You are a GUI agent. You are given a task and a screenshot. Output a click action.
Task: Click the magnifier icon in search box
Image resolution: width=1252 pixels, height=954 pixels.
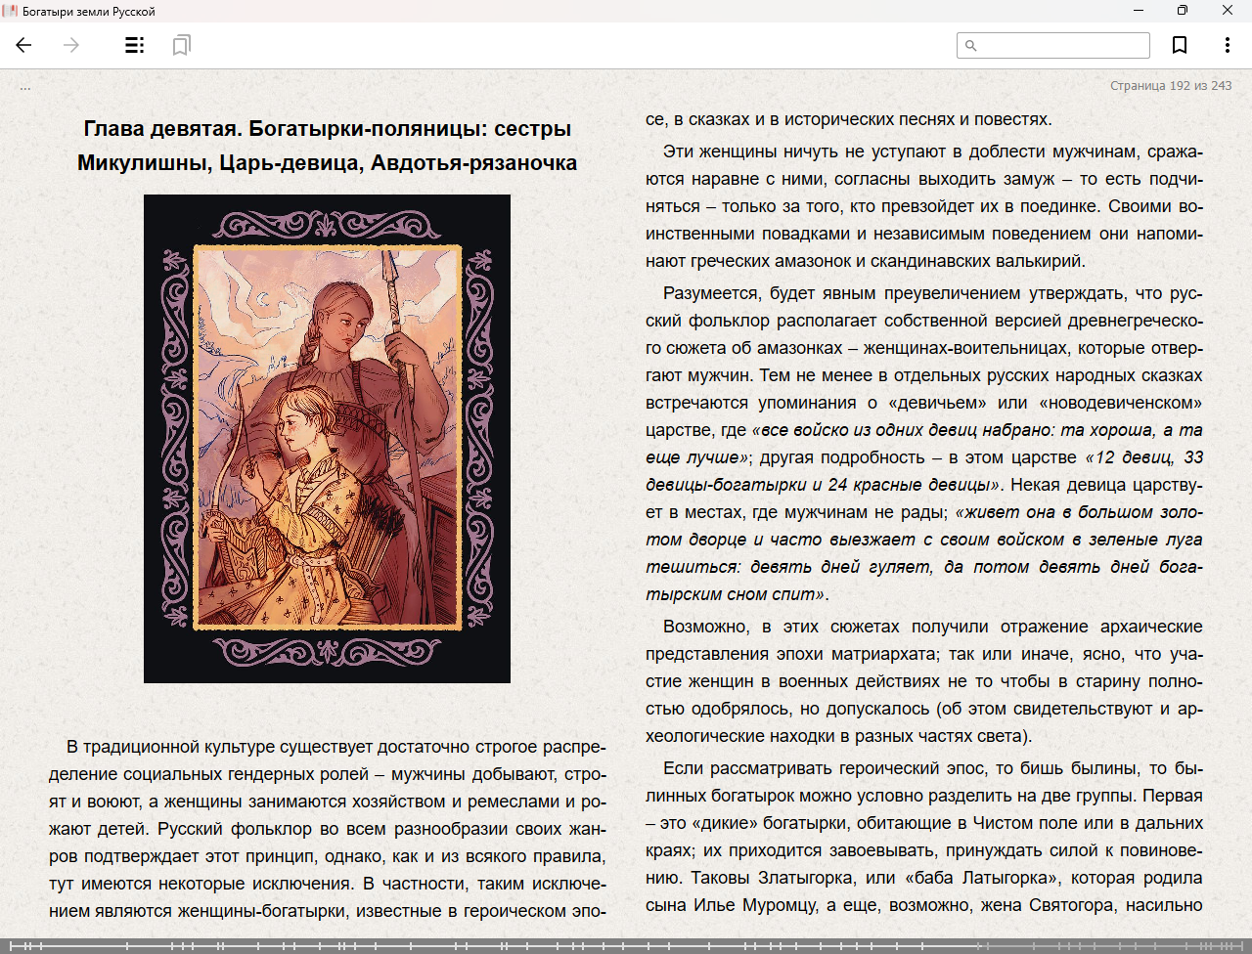(x=970, y=46)
